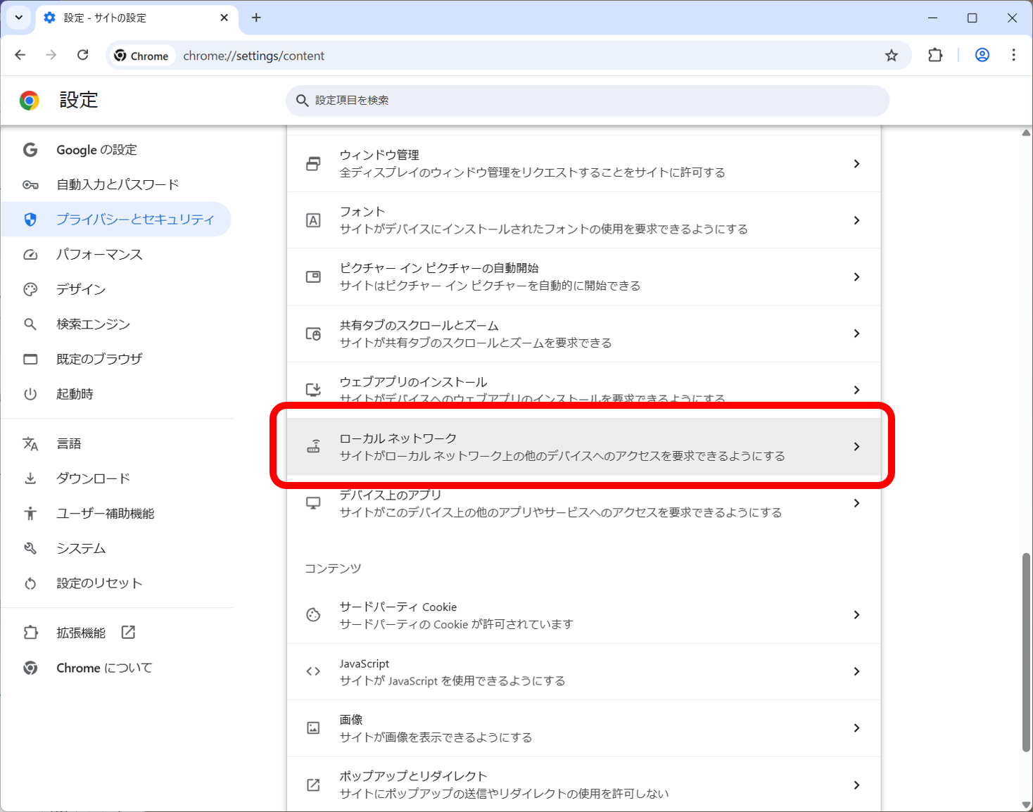Click the cookie icon for サードパーティ Cookie
1033x812 pixels.
(x=313, y=615)
